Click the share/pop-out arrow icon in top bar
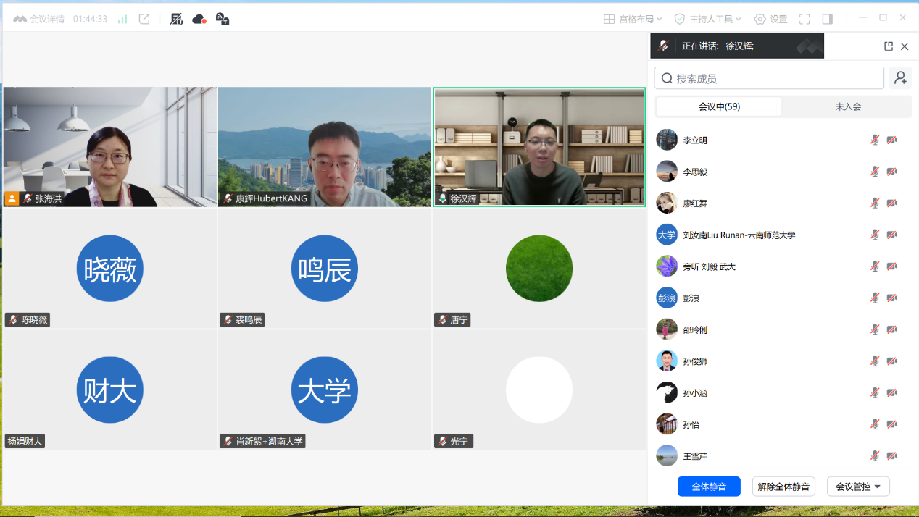The image size is (919, 517). coord(144,19)
